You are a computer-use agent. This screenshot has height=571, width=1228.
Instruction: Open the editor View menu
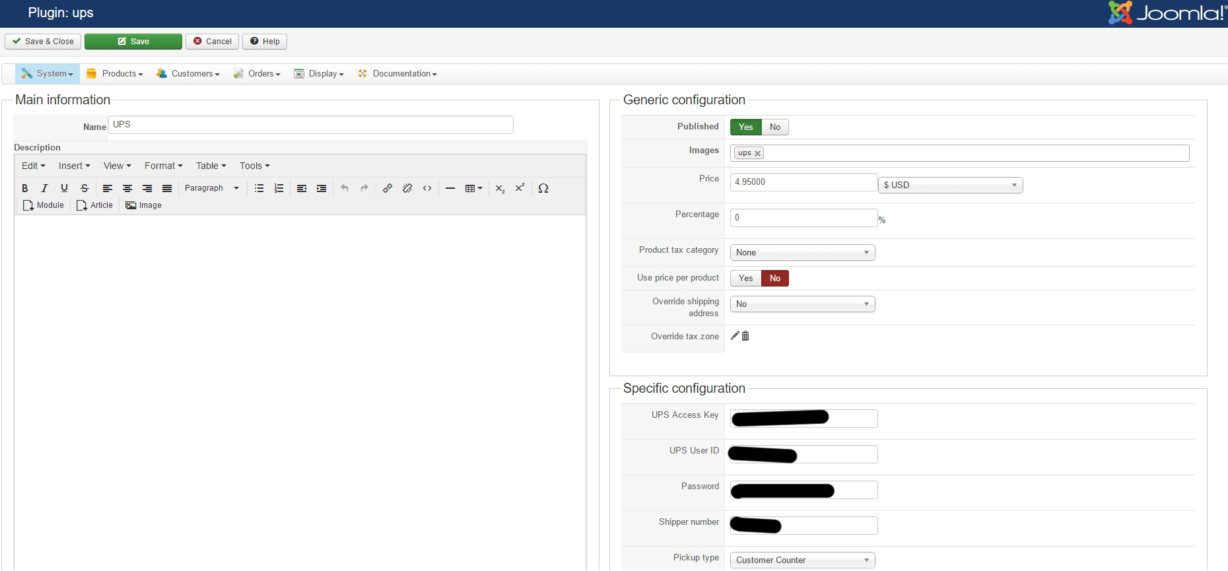tap(118, 166)
